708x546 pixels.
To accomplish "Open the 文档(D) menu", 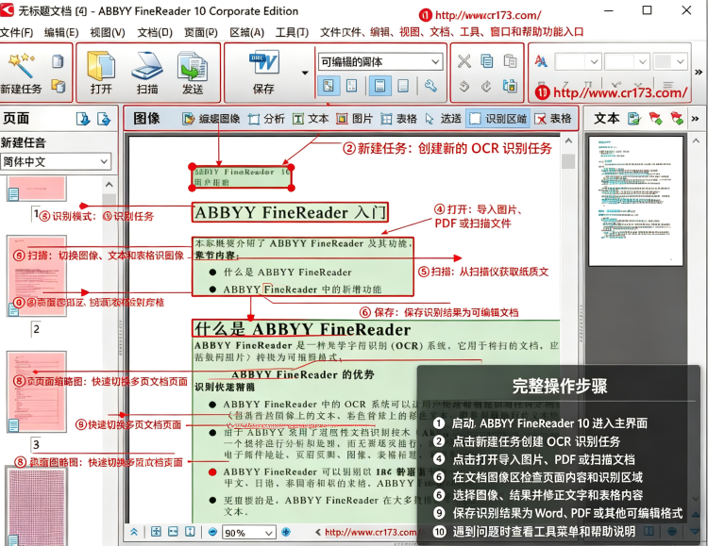I will pos(155,32).
